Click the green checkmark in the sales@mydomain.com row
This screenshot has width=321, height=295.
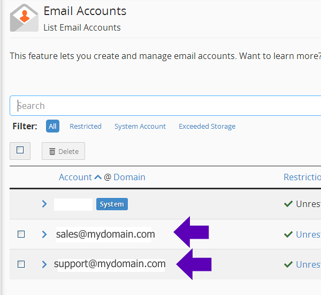[288, 234]
